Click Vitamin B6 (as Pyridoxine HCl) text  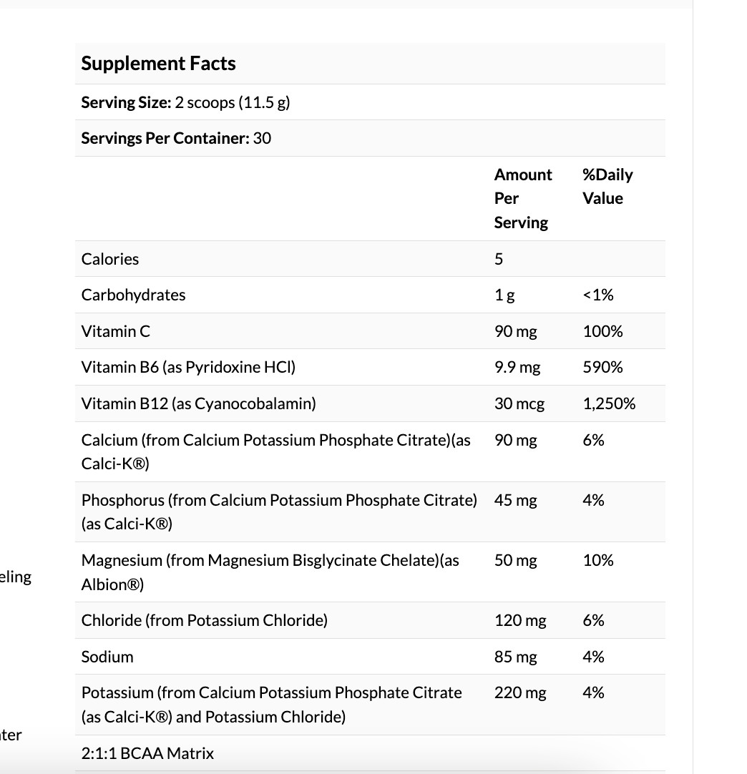(x=188, y=367)
